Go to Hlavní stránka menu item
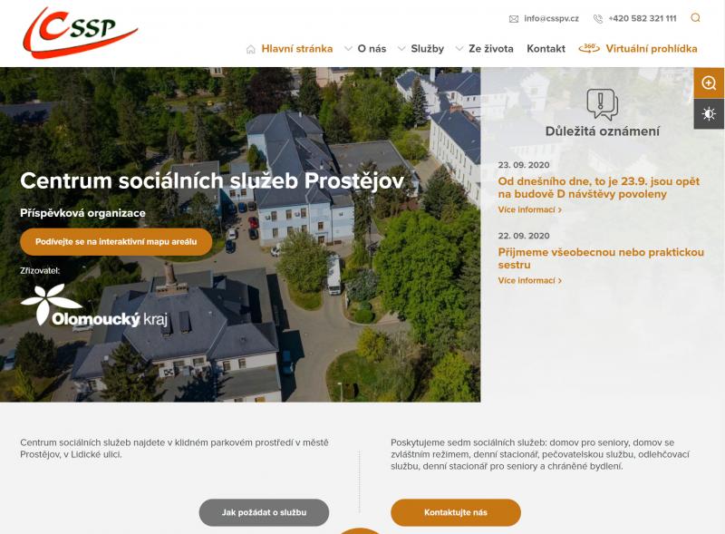Image resolution: width=725 pixels, height=534 pixels. (297, 49)
